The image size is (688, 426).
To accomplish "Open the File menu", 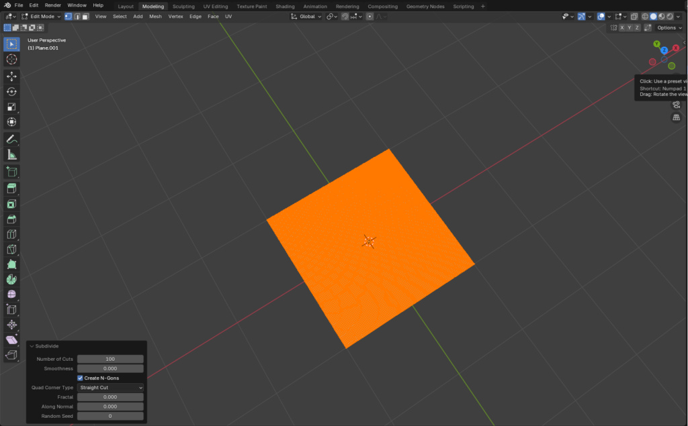I will (x=18, y=5).
